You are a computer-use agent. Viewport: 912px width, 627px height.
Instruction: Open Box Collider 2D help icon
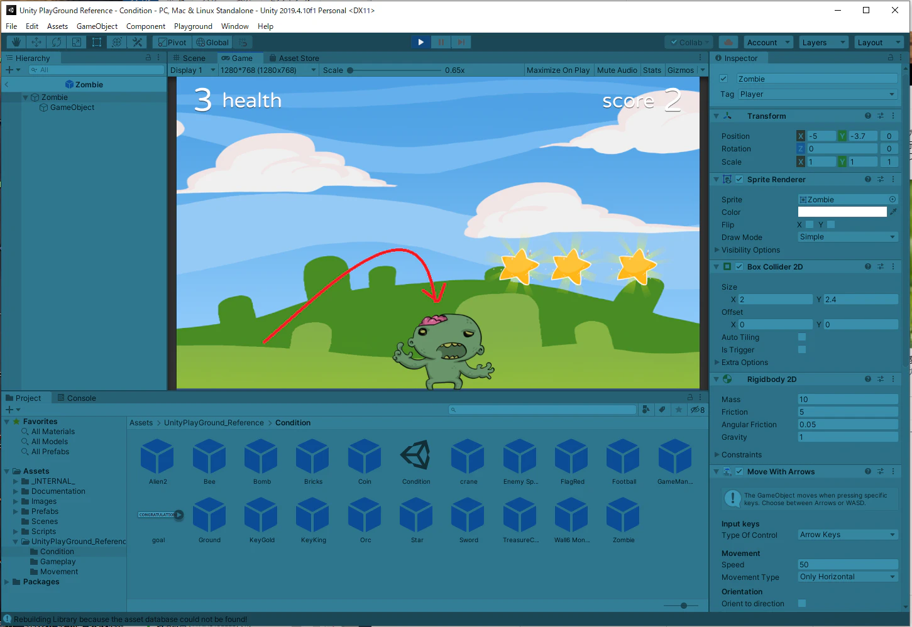(x=868, y=266)
